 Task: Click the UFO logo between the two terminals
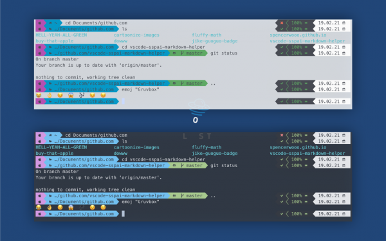pos(199,107)
